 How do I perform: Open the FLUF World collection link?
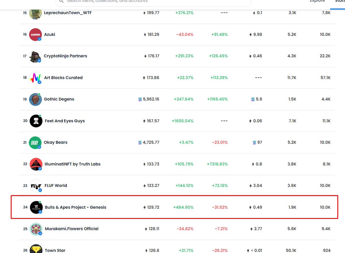(56, 186)
